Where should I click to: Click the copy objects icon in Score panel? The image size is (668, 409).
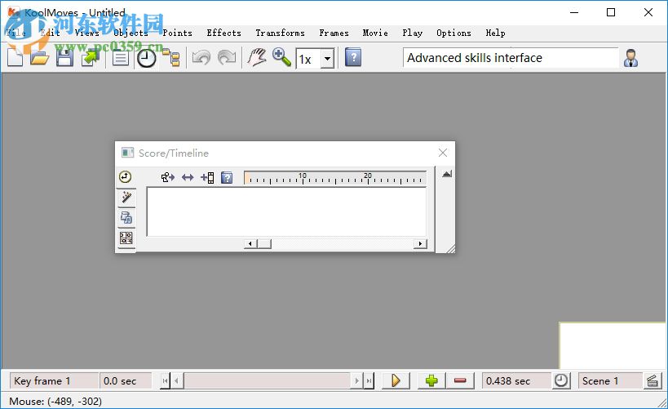click(x=126, y=217)
